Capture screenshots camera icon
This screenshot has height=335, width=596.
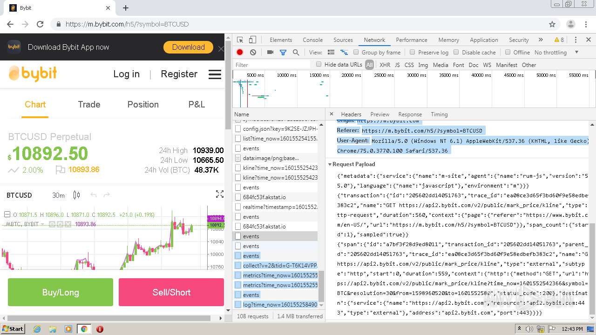click(x=270, y=53)
